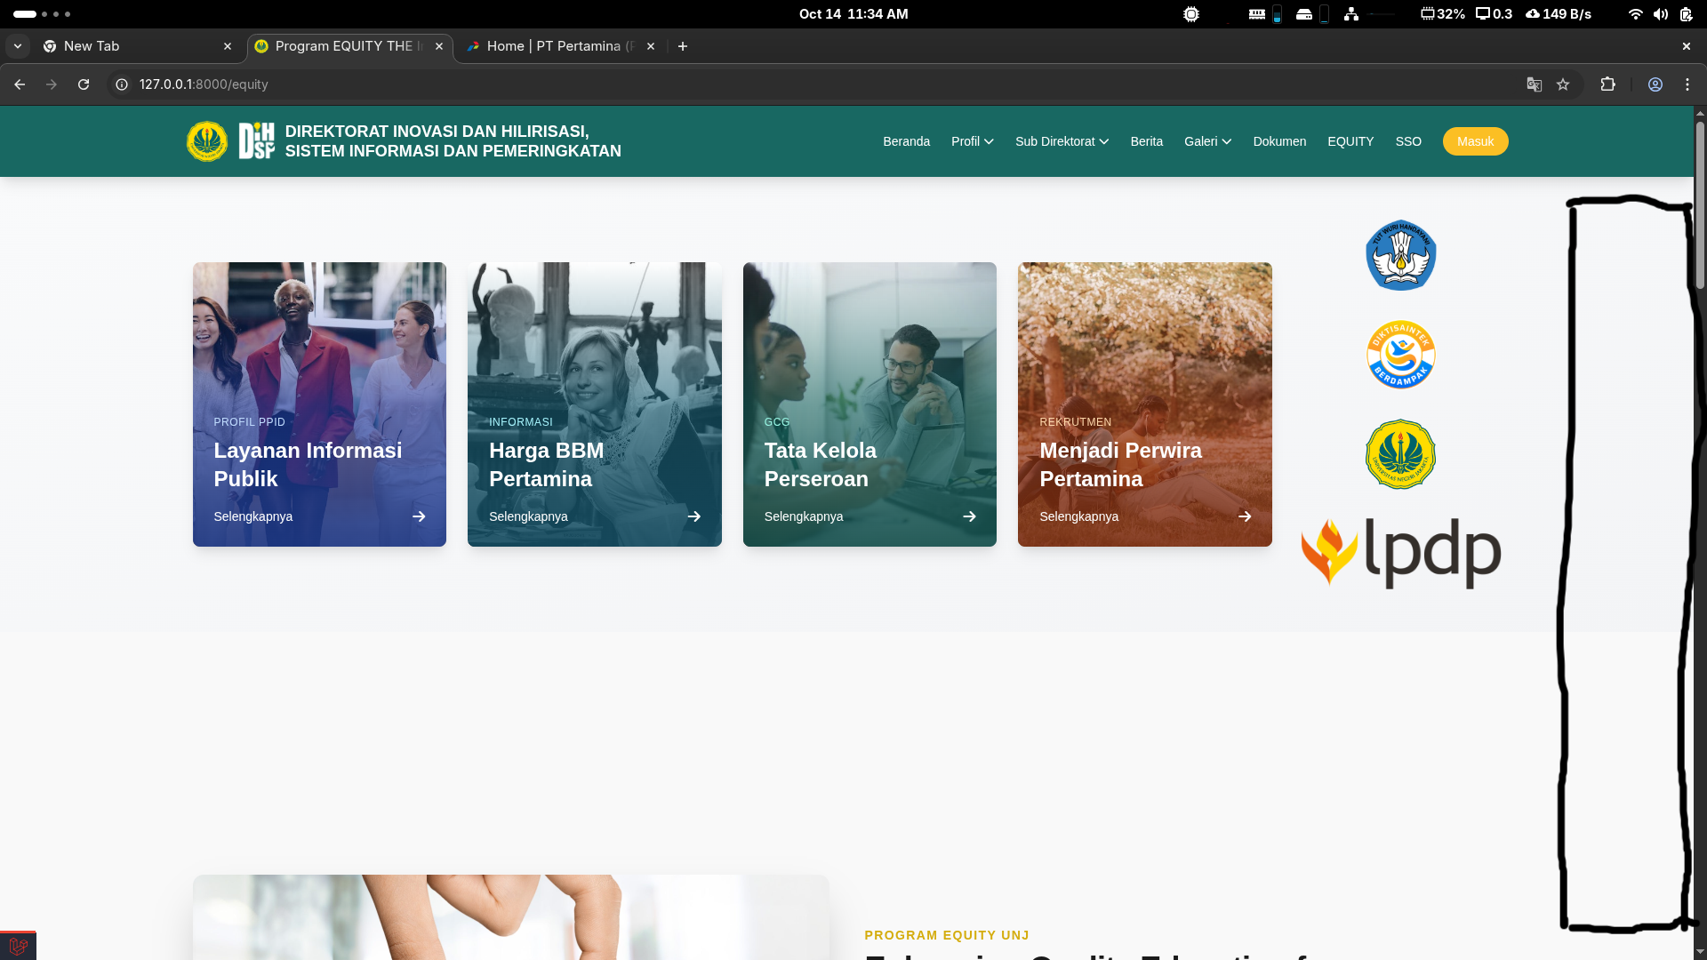Click the LPDP logo
The width and height of the screenshot is (1707, 960).
1400,552
